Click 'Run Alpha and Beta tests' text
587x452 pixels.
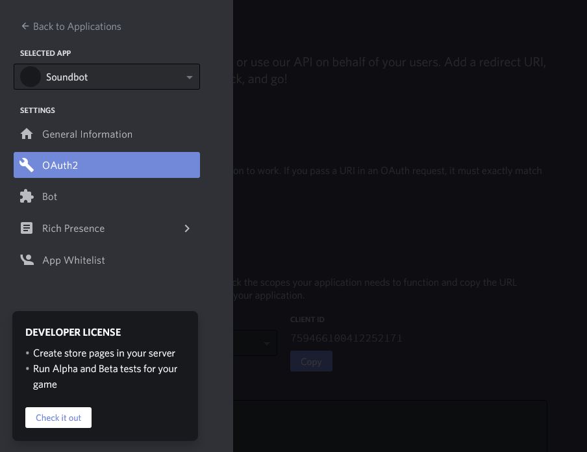pyautogui.click(x=105, y=377)
